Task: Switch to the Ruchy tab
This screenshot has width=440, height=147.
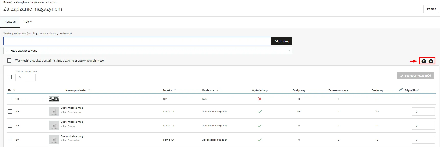Action: coord(28,22)
